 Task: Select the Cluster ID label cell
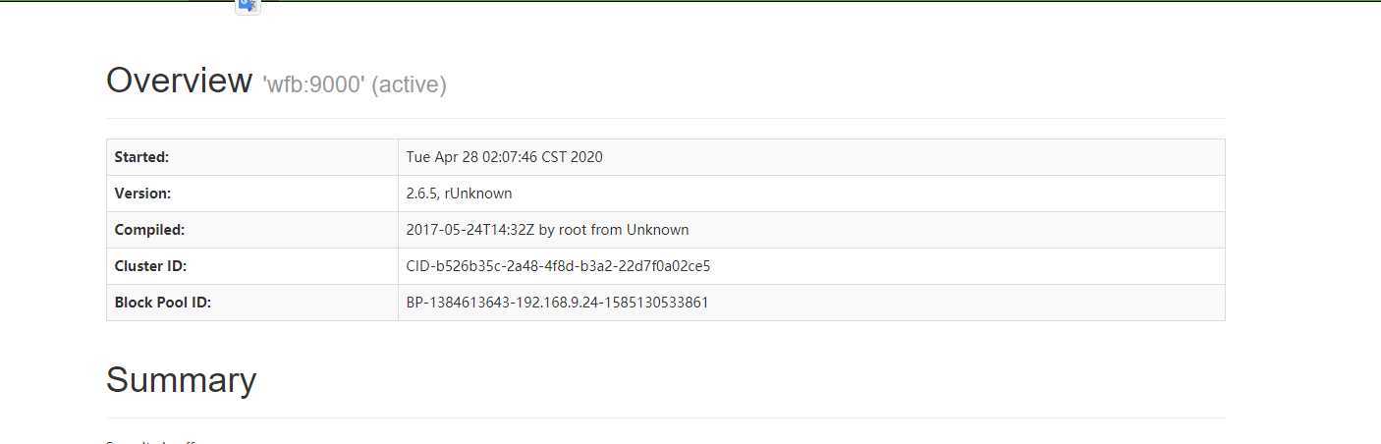coord(252,266)
